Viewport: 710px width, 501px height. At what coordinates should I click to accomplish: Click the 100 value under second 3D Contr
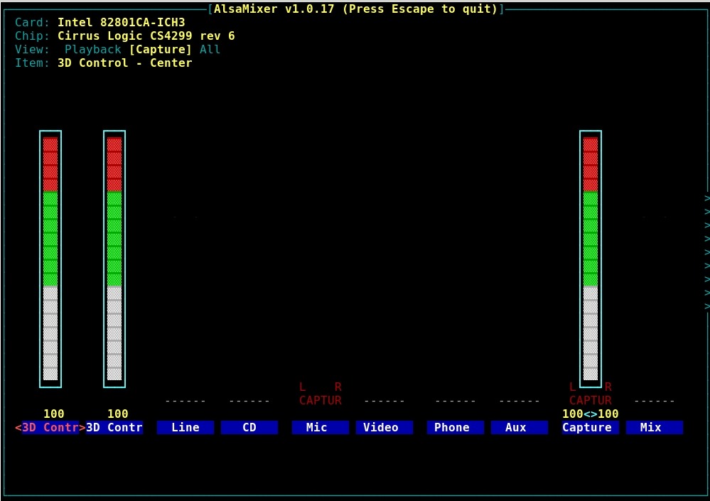point(118,414)
